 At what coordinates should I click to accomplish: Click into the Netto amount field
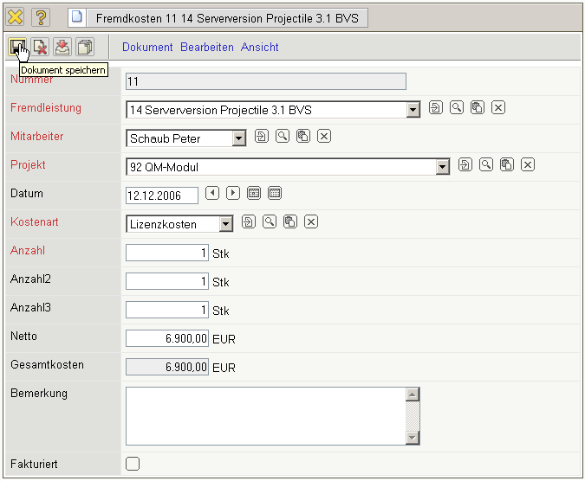click(x=167, y=338)
